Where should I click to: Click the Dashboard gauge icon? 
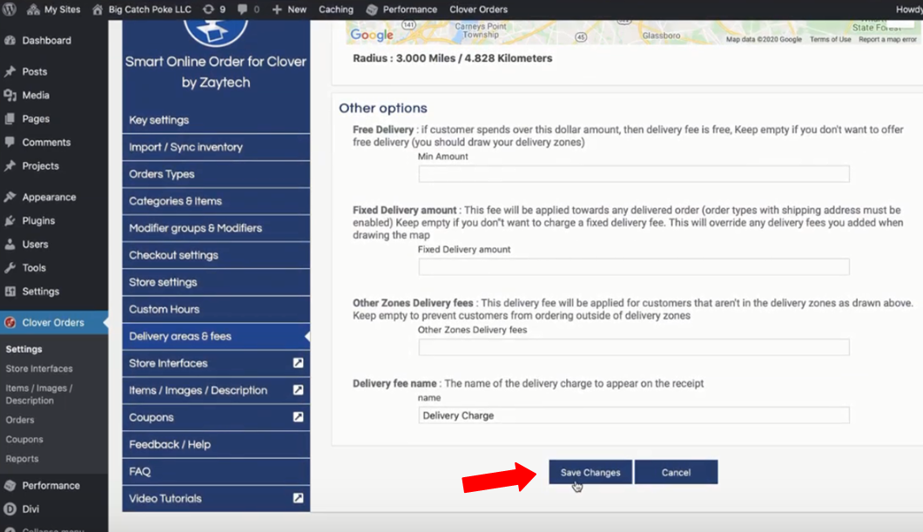pos(10,41)
